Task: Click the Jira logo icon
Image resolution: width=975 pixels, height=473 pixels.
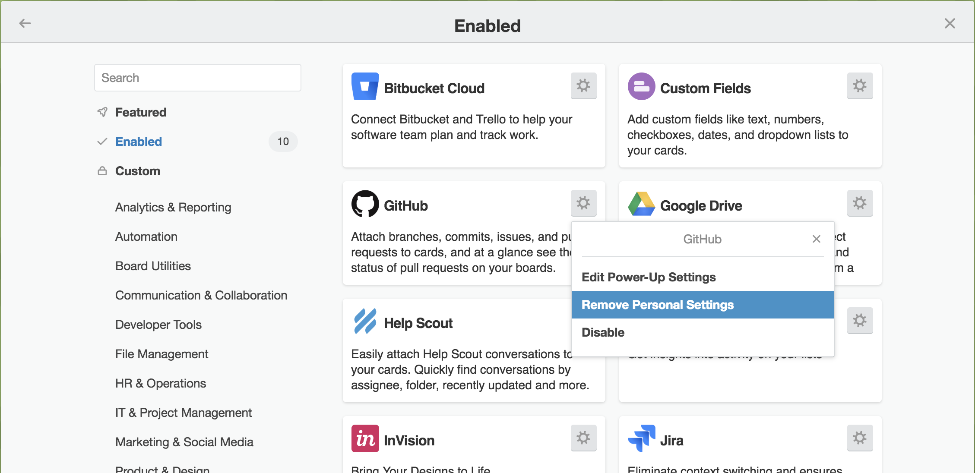Action: click(641, 438)
